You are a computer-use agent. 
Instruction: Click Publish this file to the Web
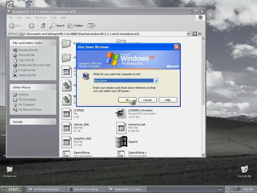click(x=34, y=65)
